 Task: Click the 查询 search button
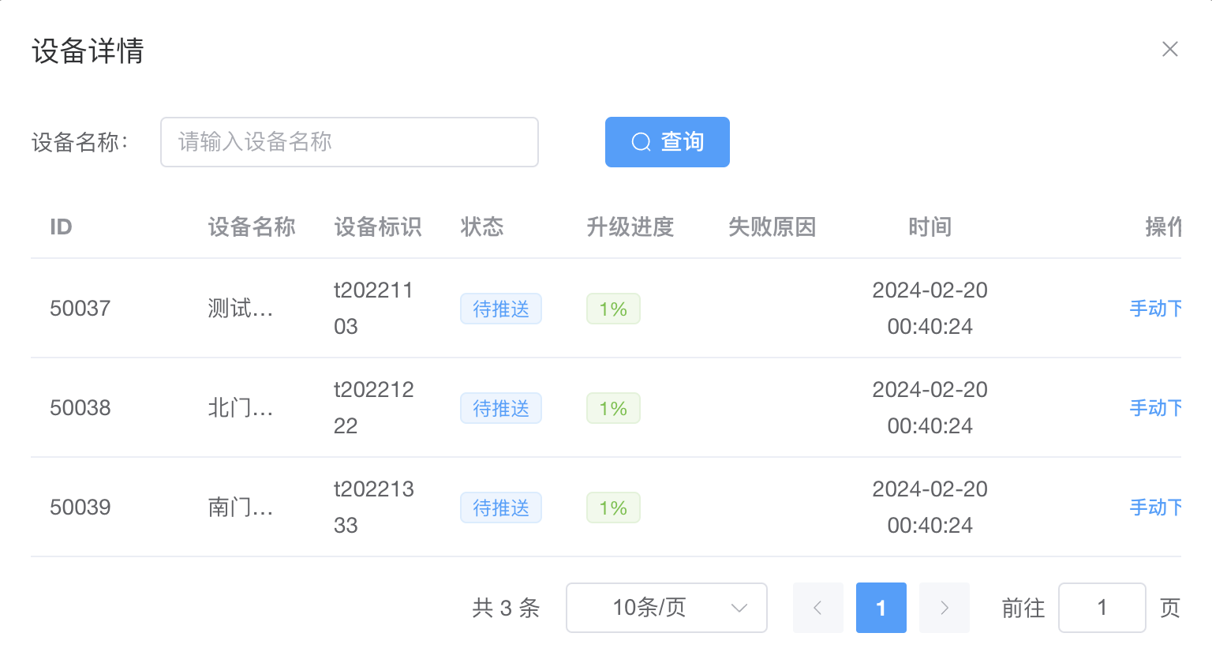(x=668, y=142)
